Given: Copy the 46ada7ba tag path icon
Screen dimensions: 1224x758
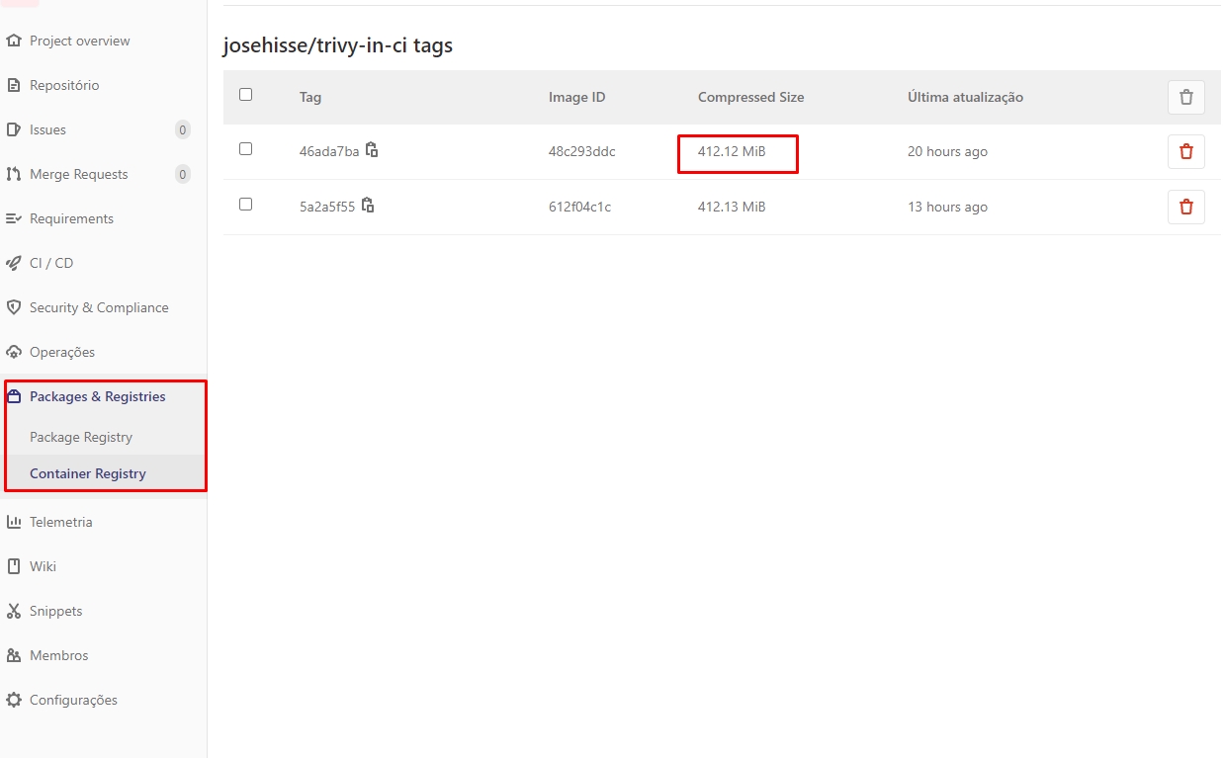Looking at the screenshot, I should coord(372,150).
